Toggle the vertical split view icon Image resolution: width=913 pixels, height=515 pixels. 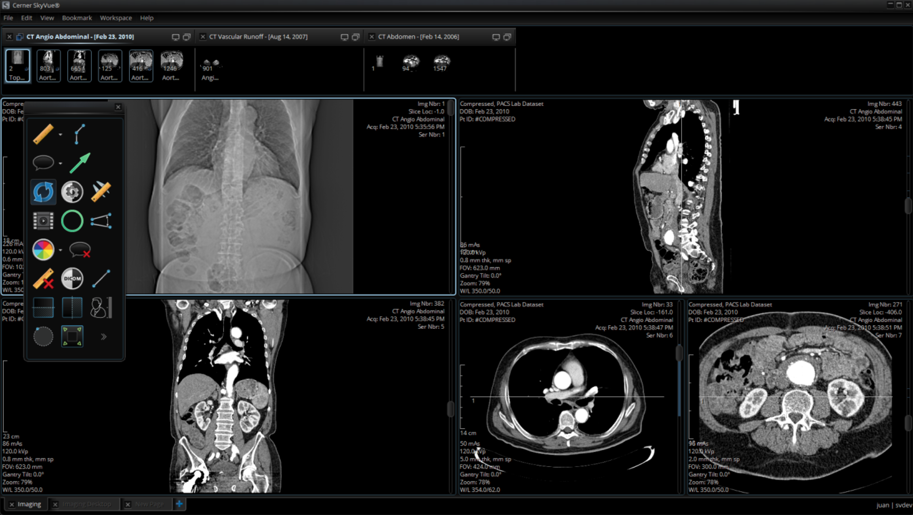click(72, 307)
